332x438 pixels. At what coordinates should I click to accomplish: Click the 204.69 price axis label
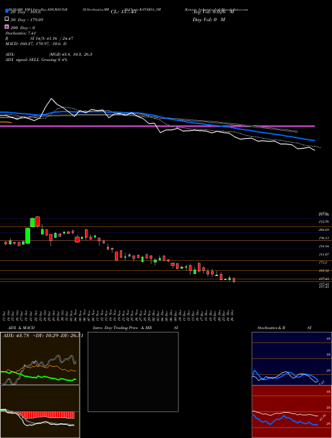pos(323,230)
